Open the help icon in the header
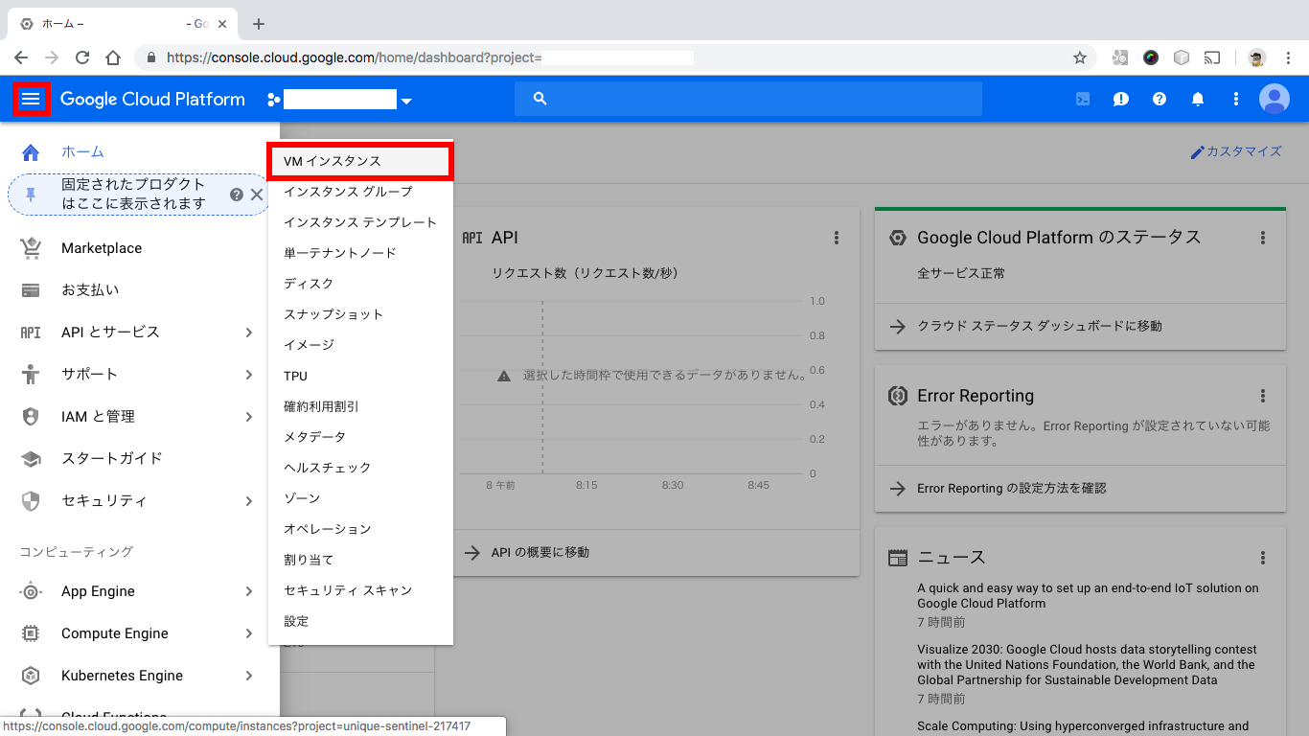1309x736 pixels. tap(1159, 99)
